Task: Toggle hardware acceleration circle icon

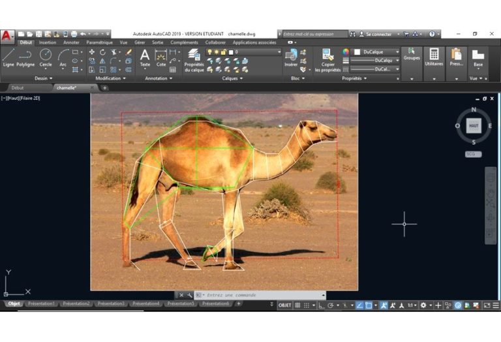Action: (x=458, y=305)
